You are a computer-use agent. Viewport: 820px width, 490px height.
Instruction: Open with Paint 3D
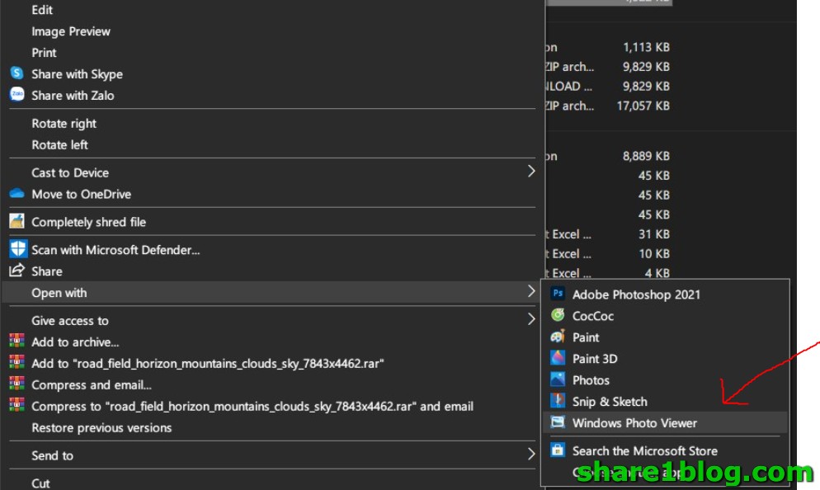coord(595,359)
